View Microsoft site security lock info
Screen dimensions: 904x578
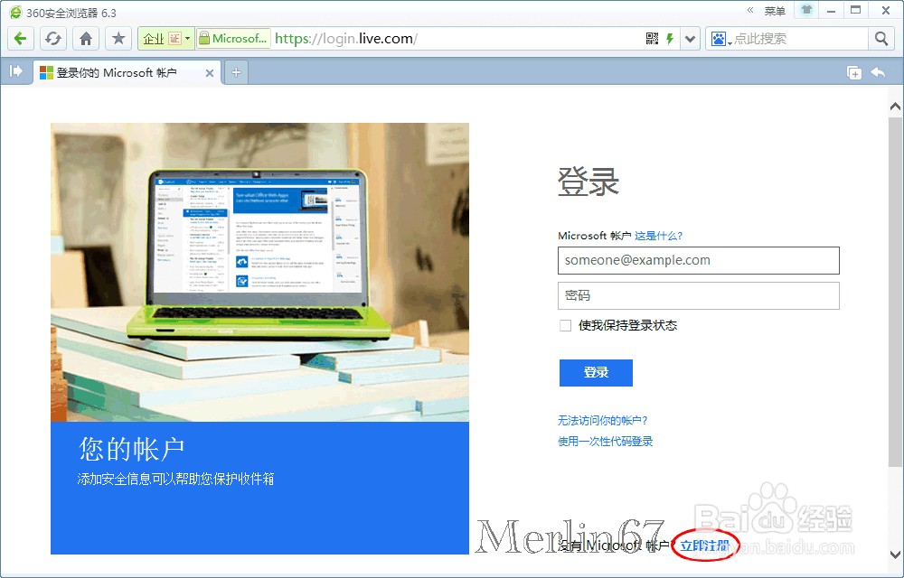tap(233, 39)
